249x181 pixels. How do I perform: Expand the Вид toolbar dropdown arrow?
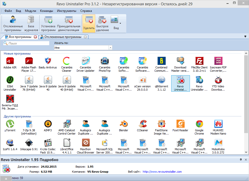coord(120,23)
